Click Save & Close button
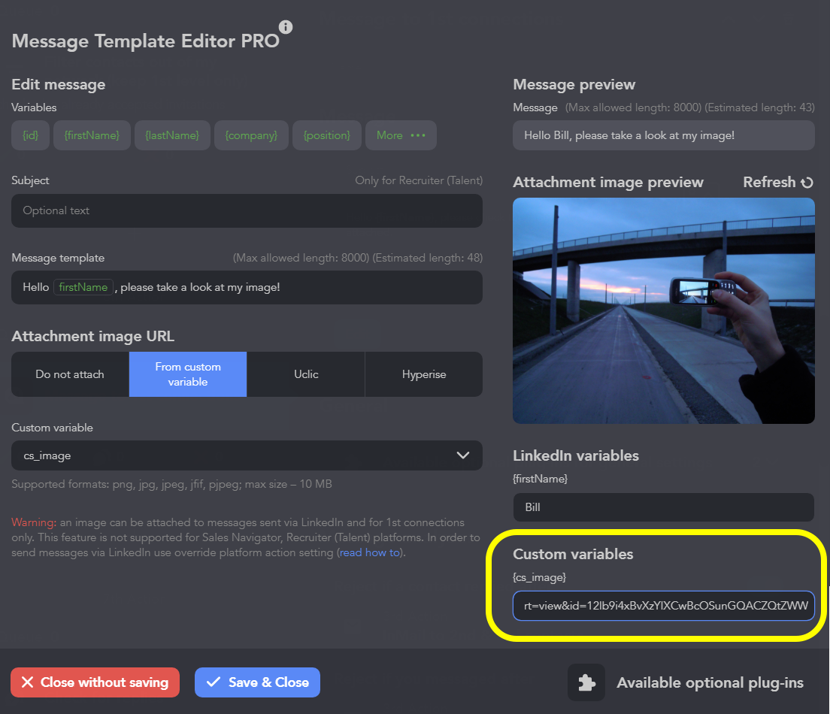This screenshot has width=830, height=714. pyautogui.click(x=257, y=682)
